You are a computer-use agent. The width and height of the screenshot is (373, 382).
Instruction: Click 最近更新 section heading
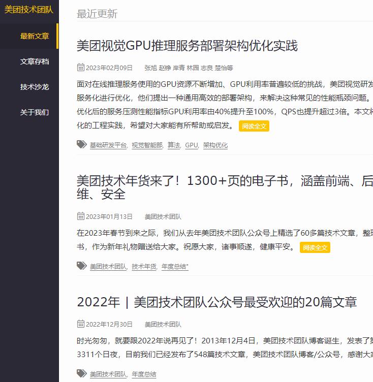(x=97, y=14)
